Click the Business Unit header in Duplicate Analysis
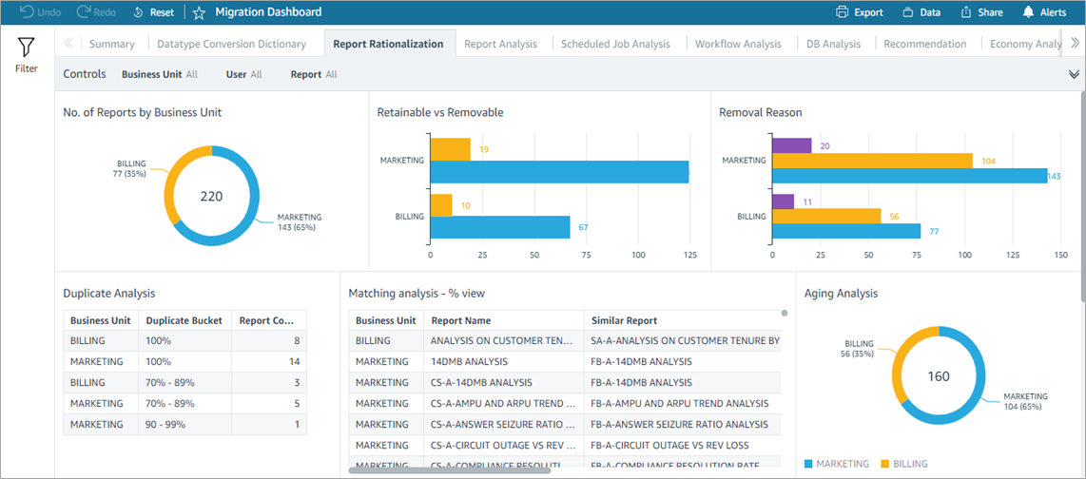The image size is (1086, 479). tap(101, 320)
